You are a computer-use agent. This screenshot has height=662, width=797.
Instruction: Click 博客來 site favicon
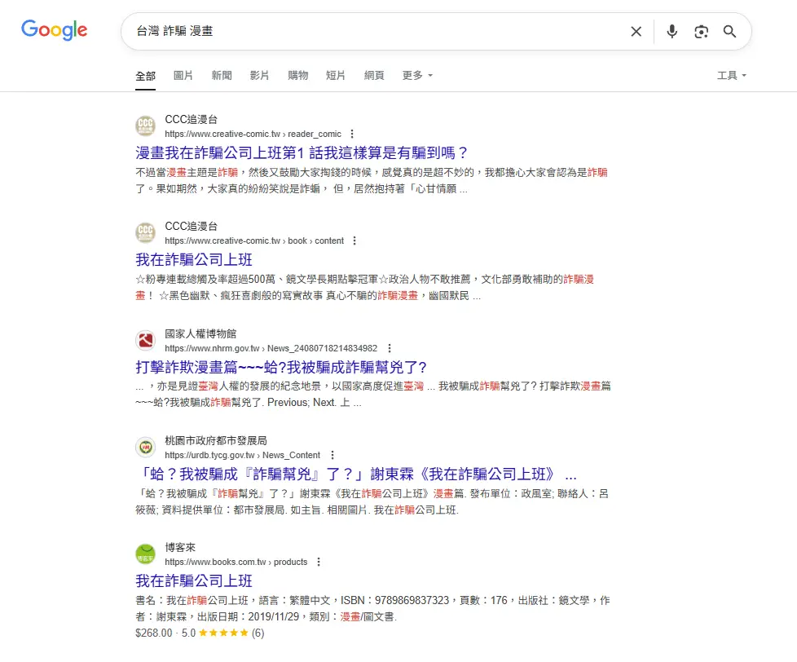click(145, 554)
